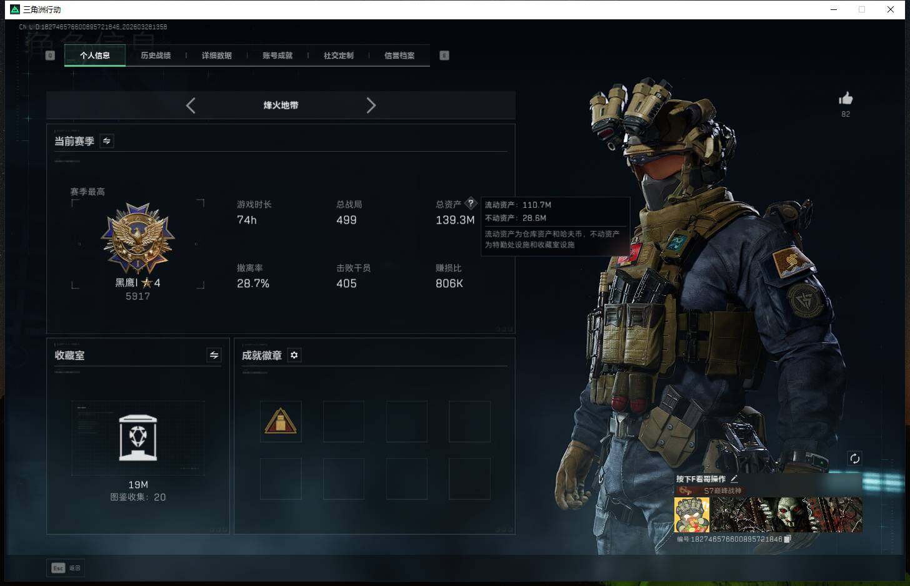Open the 信誉档案 tab
The image size is (910, 586).
click(399, 56)
